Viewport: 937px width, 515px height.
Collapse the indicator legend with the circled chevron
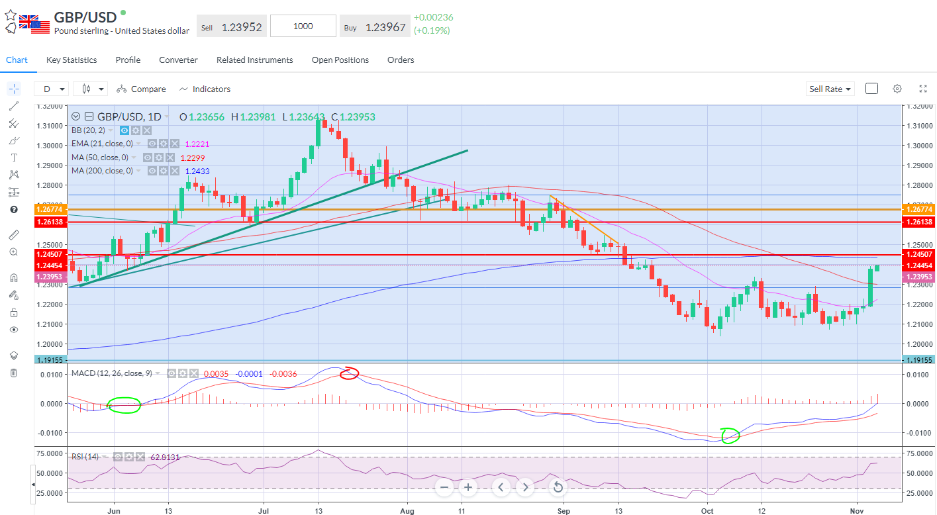[x=75, y=117]
